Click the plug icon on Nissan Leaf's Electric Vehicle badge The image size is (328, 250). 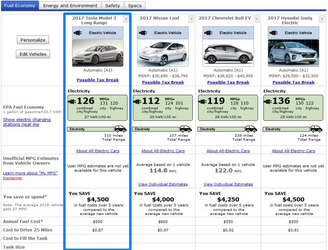click(143, 33)
